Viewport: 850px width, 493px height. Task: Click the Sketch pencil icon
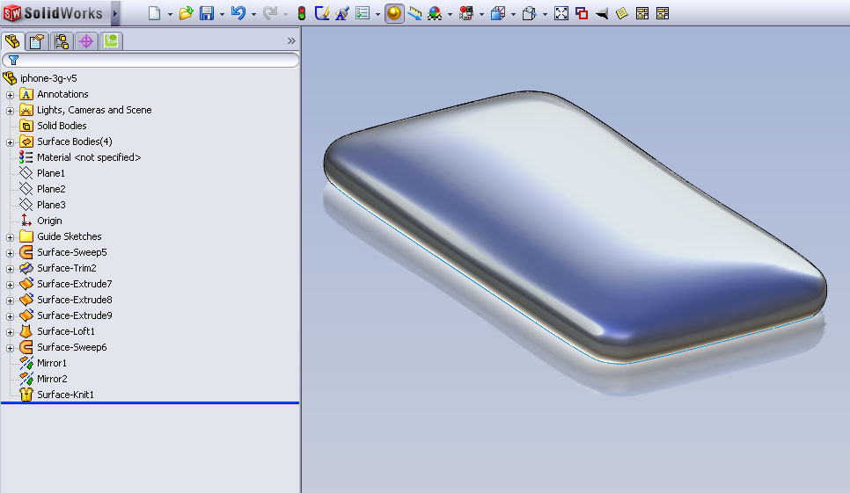click(322, 13)
